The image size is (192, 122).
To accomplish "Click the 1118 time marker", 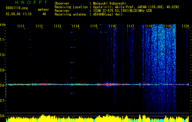I will tap(149, 26).
